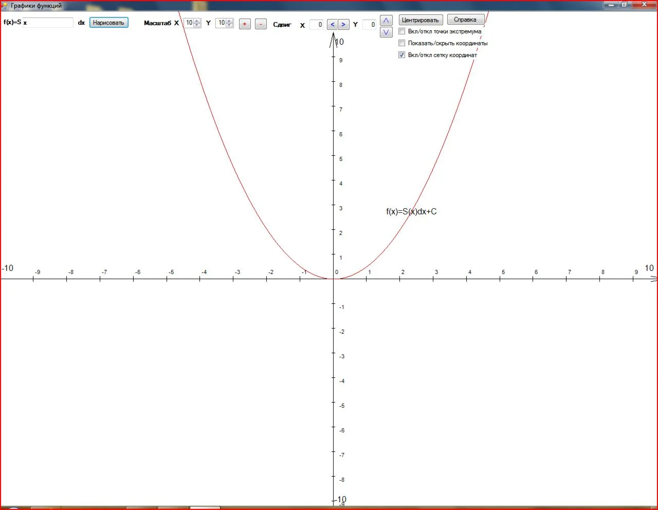Click the red plus zoom-in button
658x510 pixels.
click(245, 24)
